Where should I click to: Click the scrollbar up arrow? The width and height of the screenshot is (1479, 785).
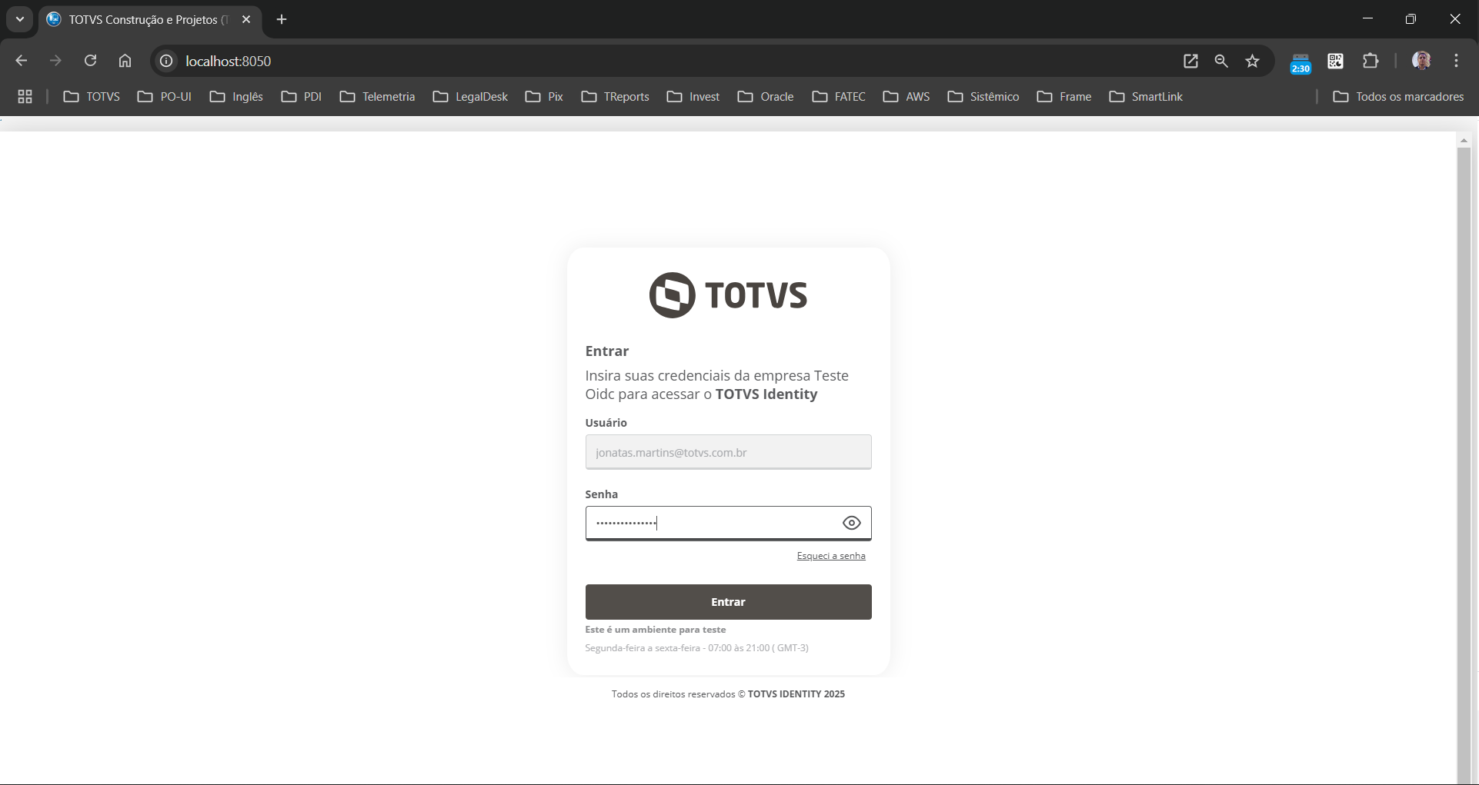[1464, 140]
